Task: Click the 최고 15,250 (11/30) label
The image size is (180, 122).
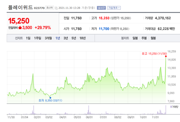Action: coord(154,54)
